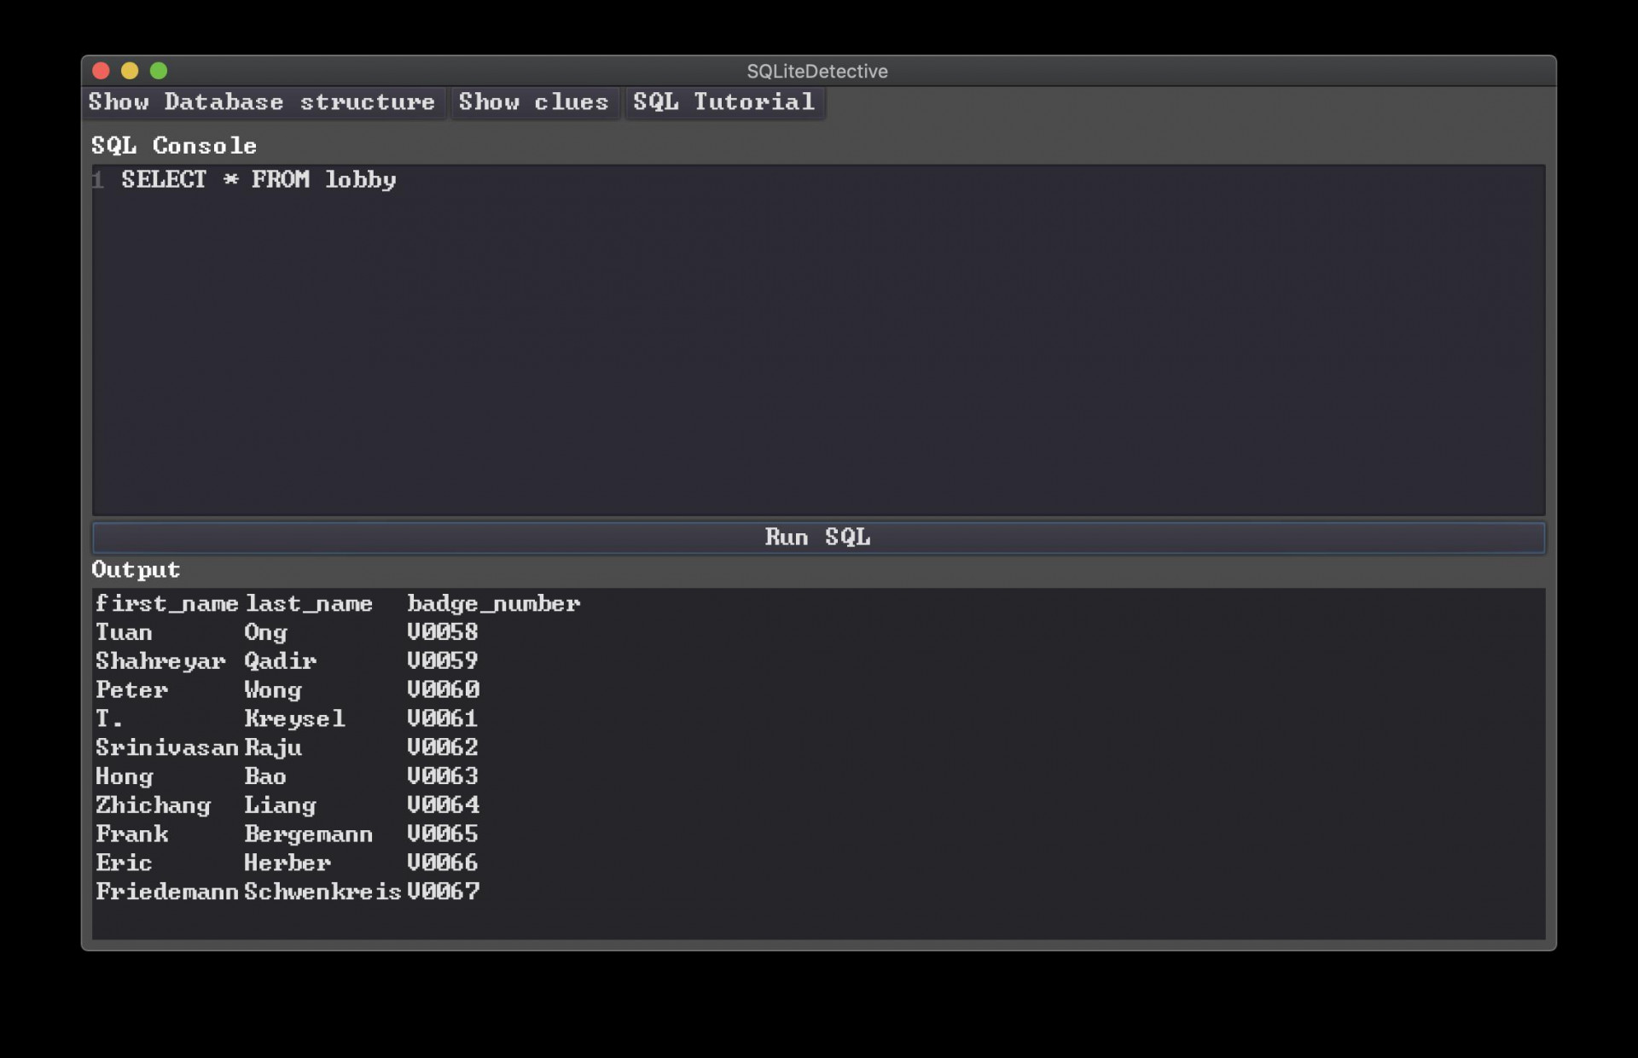
Task: Click the last name Ong
Action: (x=265, y=633)
